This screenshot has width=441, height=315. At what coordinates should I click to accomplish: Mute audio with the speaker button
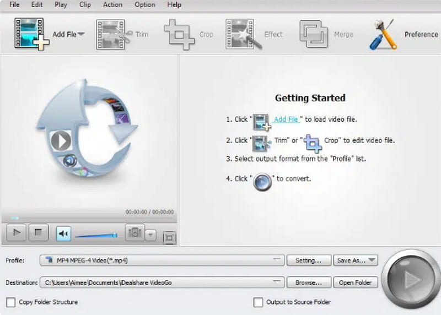63,233
